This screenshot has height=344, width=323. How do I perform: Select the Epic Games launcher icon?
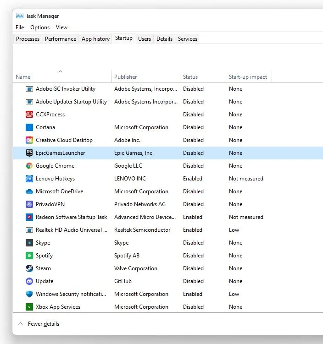[x=29, y=153]
